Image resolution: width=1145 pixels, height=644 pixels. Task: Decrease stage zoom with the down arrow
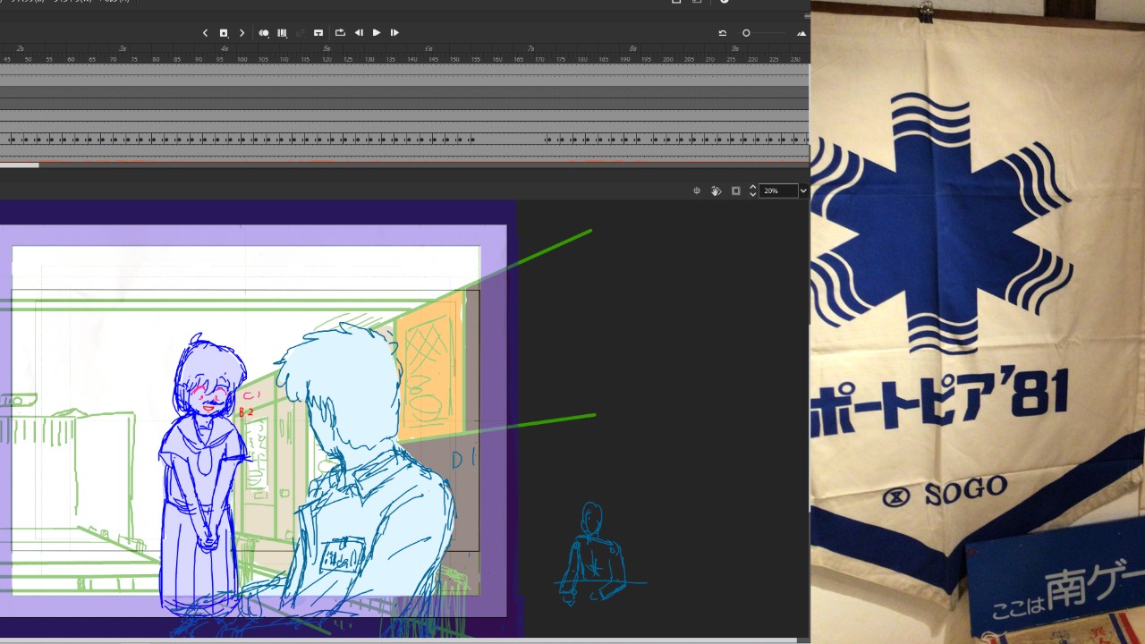(x=752, y=194)
